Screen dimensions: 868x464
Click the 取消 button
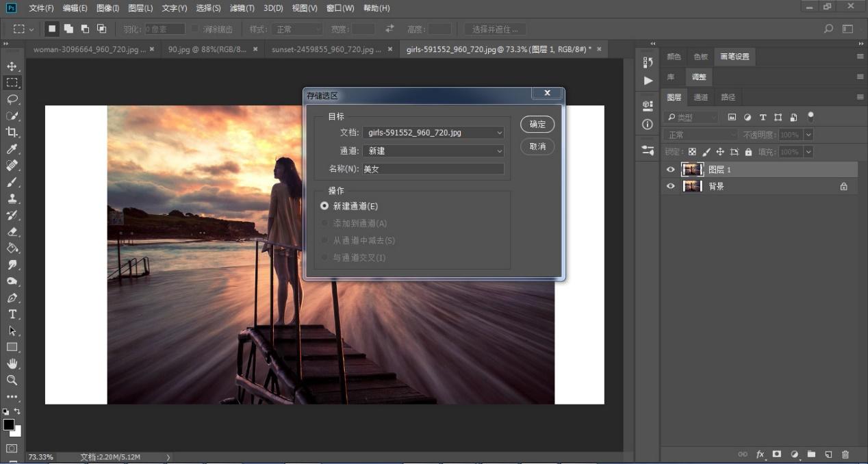pos(537,146)
